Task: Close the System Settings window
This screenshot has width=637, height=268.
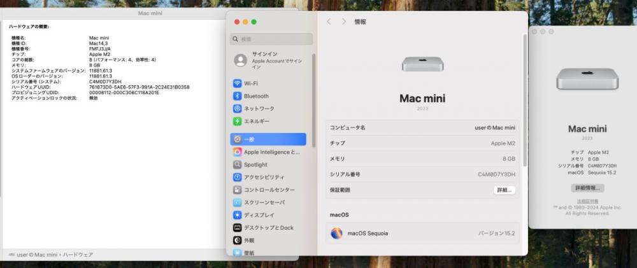Action: point(237,22)
